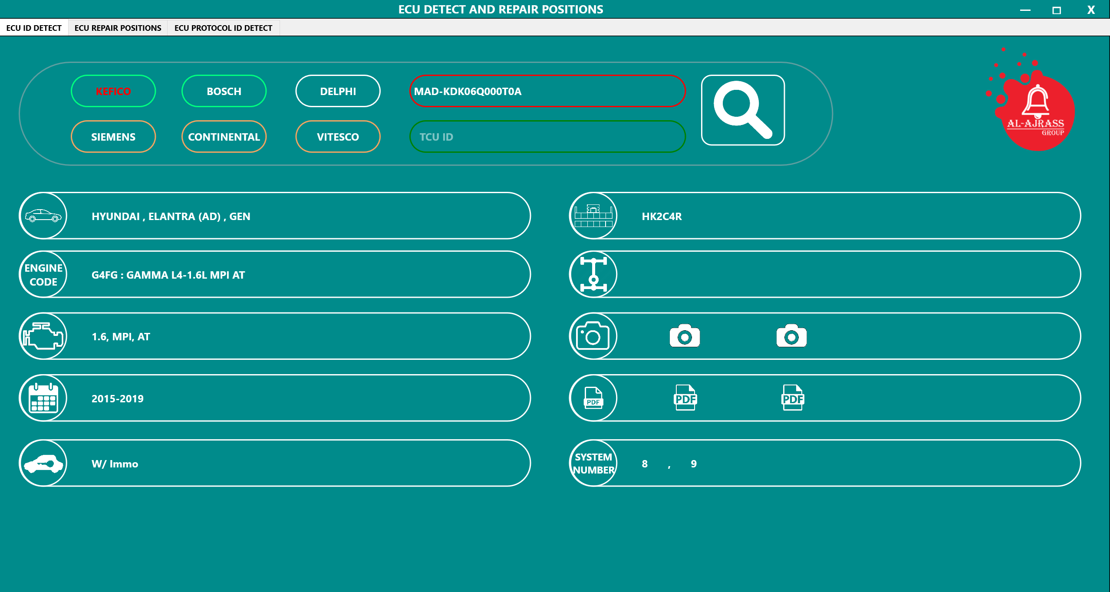The width and height of the screenshot is (1110, 592).
Task: Click the HYUNDAI , ELANTRA (AD) , GEN text
Action: coord(171,216)
